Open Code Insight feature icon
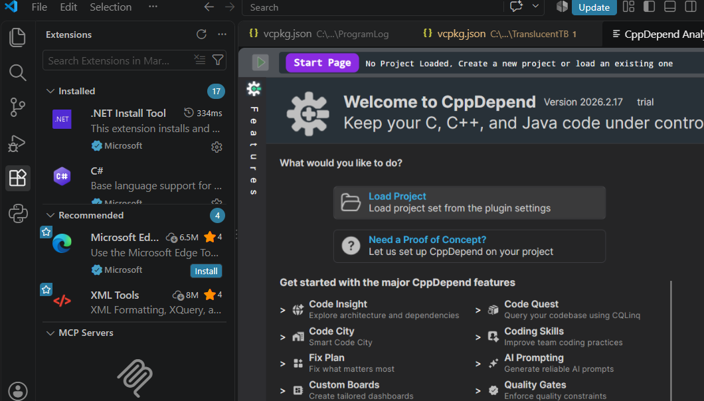This screenshot has width=704, height=401. [298, 310]
